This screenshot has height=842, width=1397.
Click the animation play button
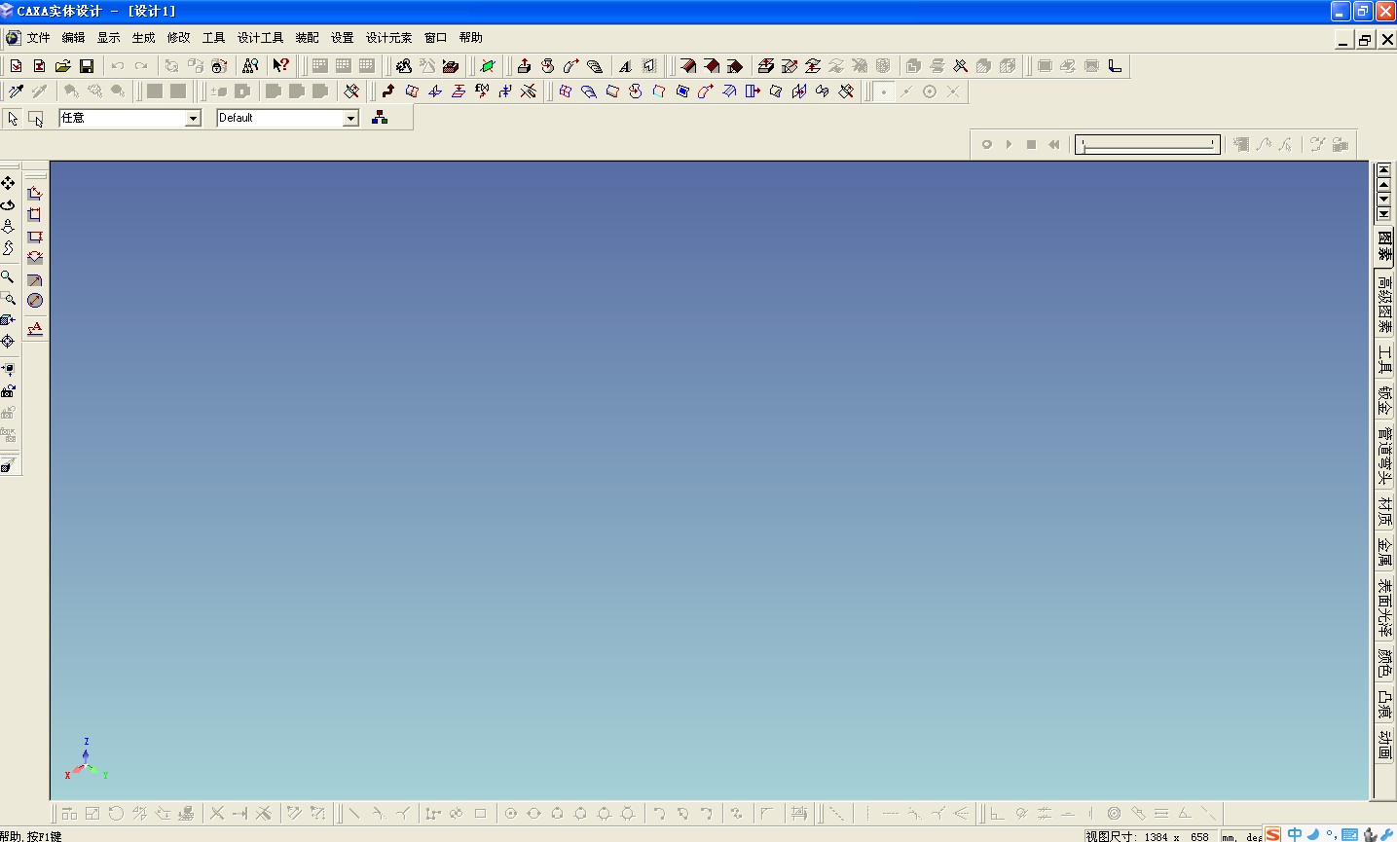tap(1009, 145)
